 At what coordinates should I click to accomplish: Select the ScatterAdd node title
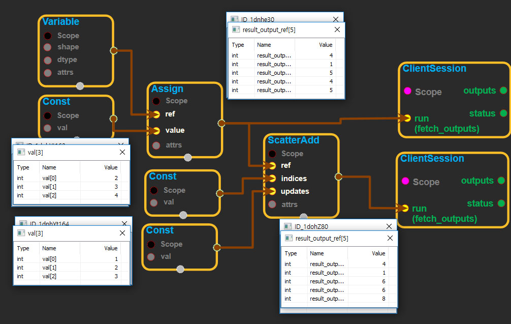coord(293,140)
